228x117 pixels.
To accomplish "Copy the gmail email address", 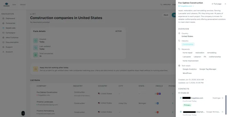I will [x=222, y=112].
